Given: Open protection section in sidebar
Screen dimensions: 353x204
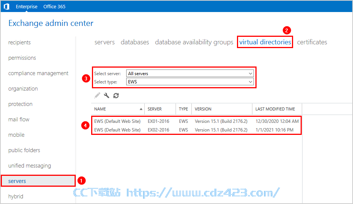Looking at the screenshot, I should pyautogui.click(x=20, y=104).
